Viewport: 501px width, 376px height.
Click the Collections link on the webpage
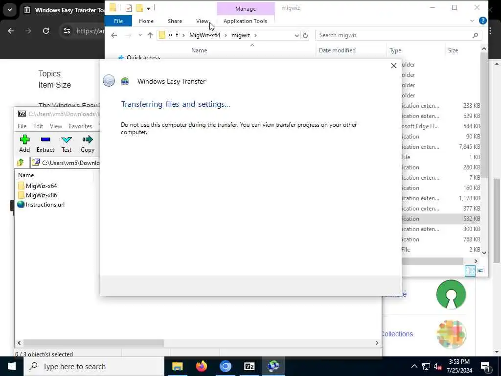tap(397, 334)
